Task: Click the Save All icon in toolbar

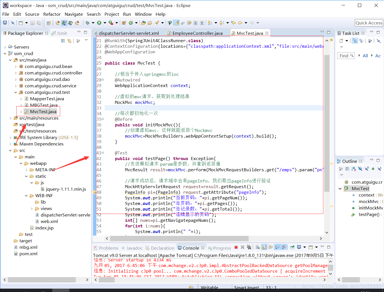Action: tap(39, 23)
